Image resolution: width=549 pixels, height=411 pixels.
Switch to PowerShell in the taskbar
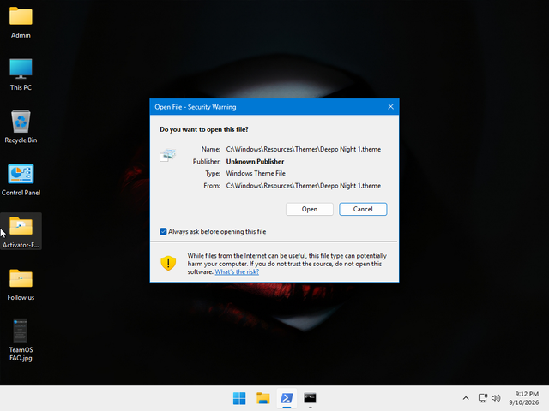(x=287, y=398)
